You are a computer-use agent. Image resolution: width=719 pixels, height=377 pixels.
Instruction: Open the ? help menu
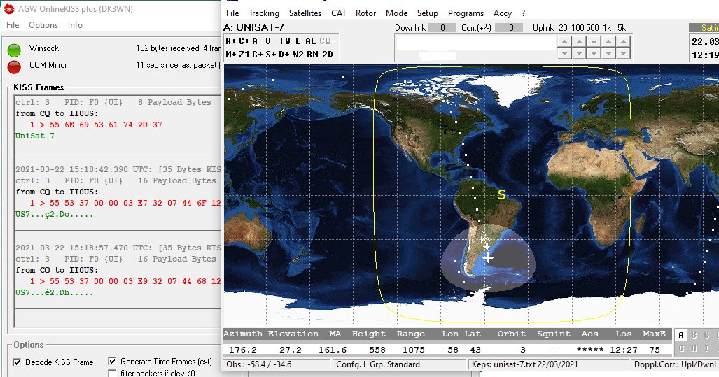[523, 13]
